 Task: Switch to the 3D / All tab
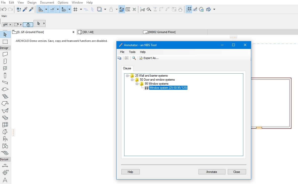click(x=109, y=32)
